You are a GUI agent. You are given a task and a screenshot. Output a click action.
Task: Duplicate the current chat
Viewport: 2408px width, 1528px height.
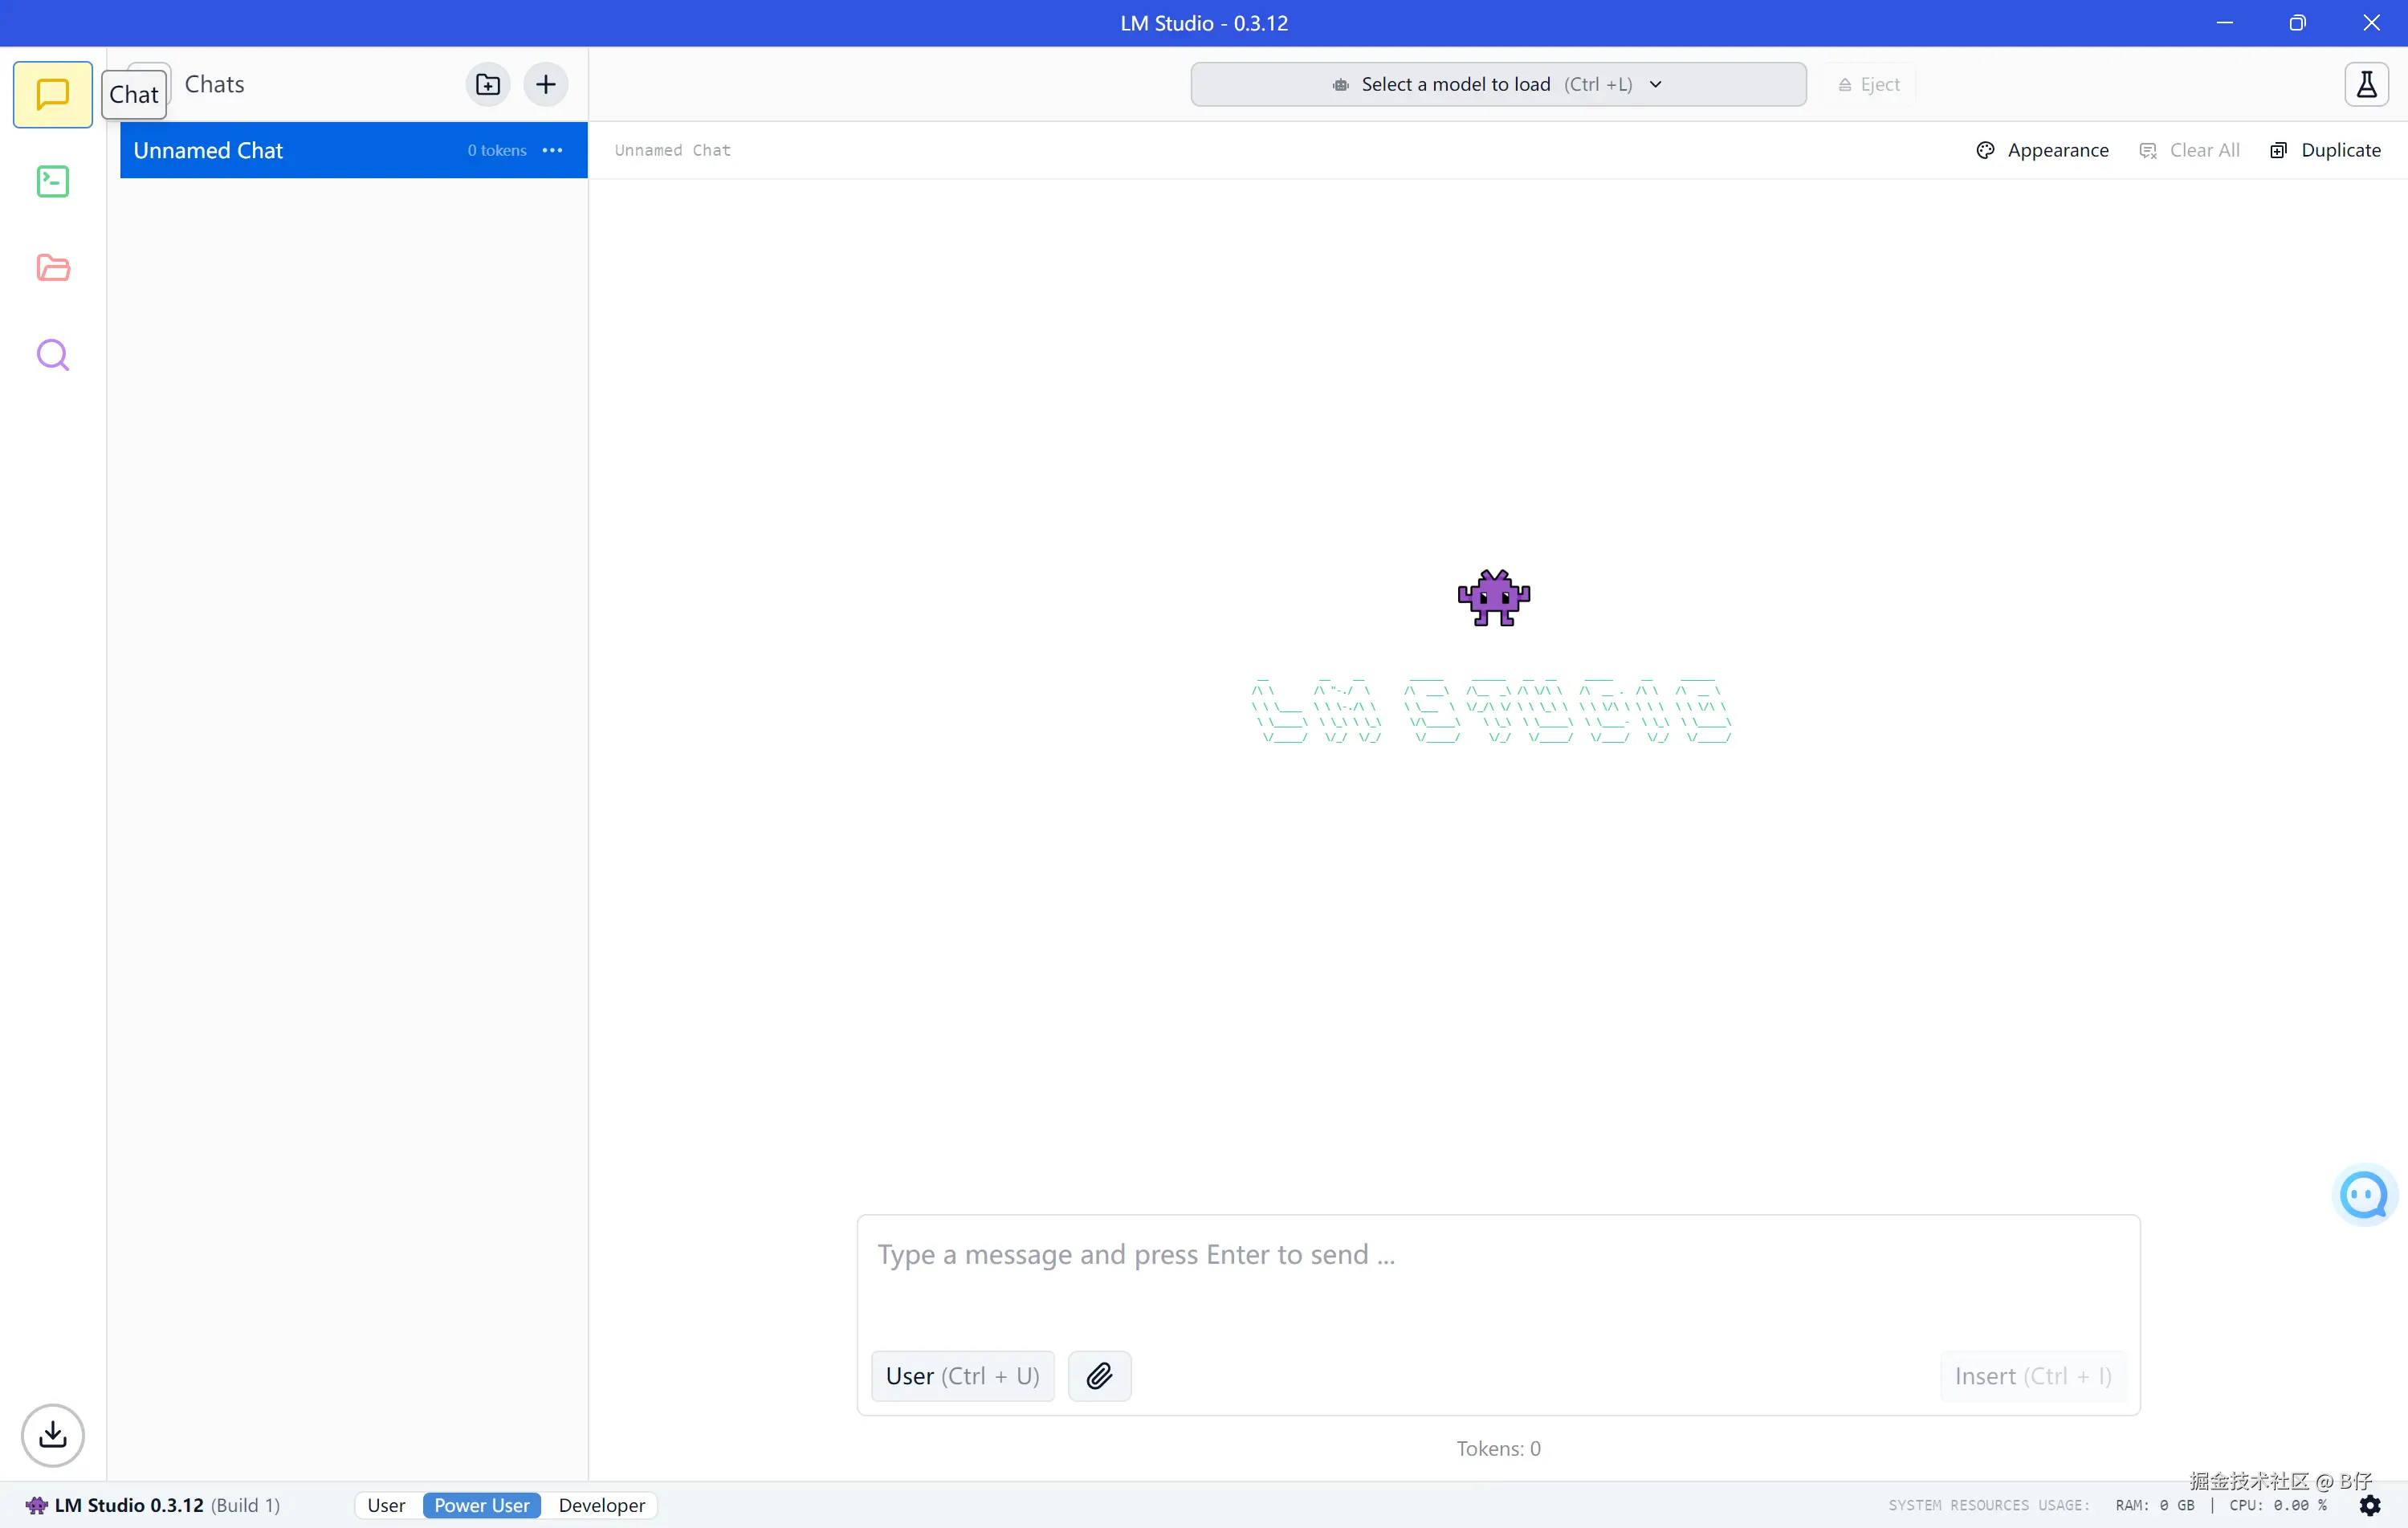click(2326, 150)
